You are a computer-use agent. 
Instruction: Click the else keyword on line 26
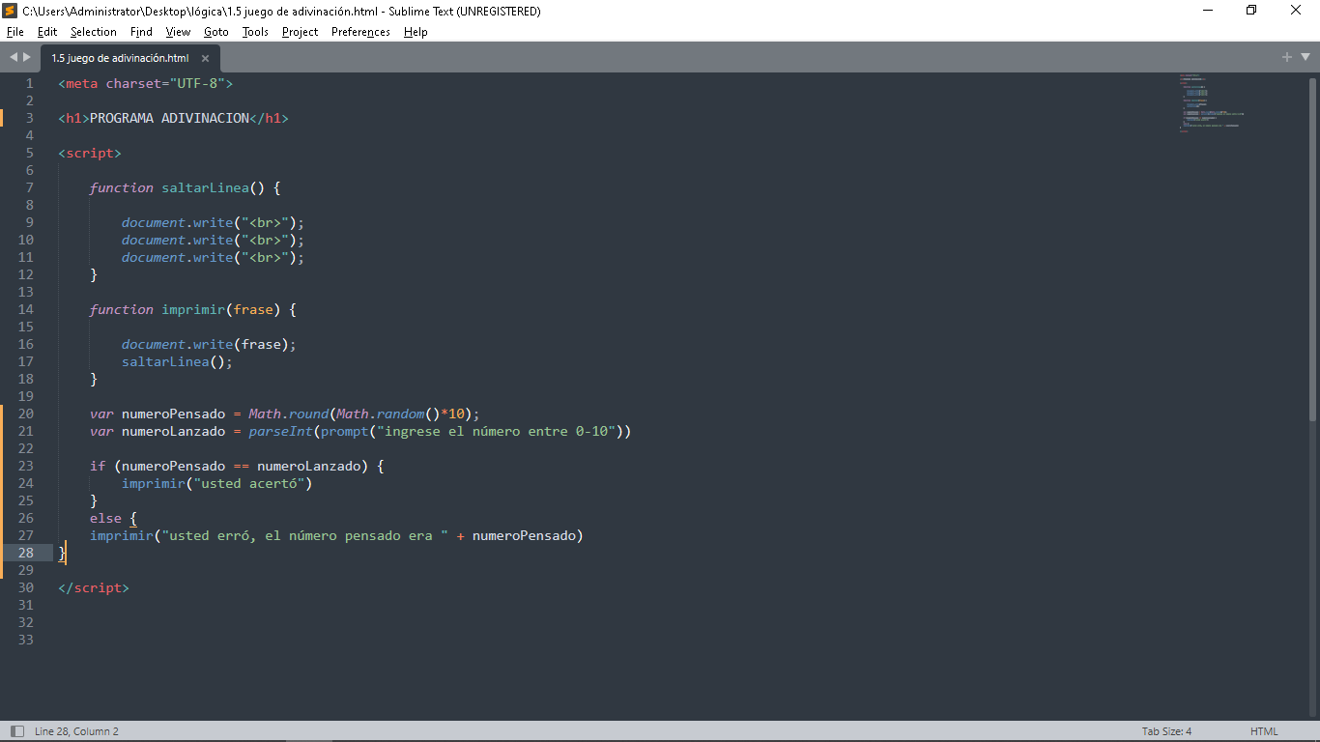[105, 518]
